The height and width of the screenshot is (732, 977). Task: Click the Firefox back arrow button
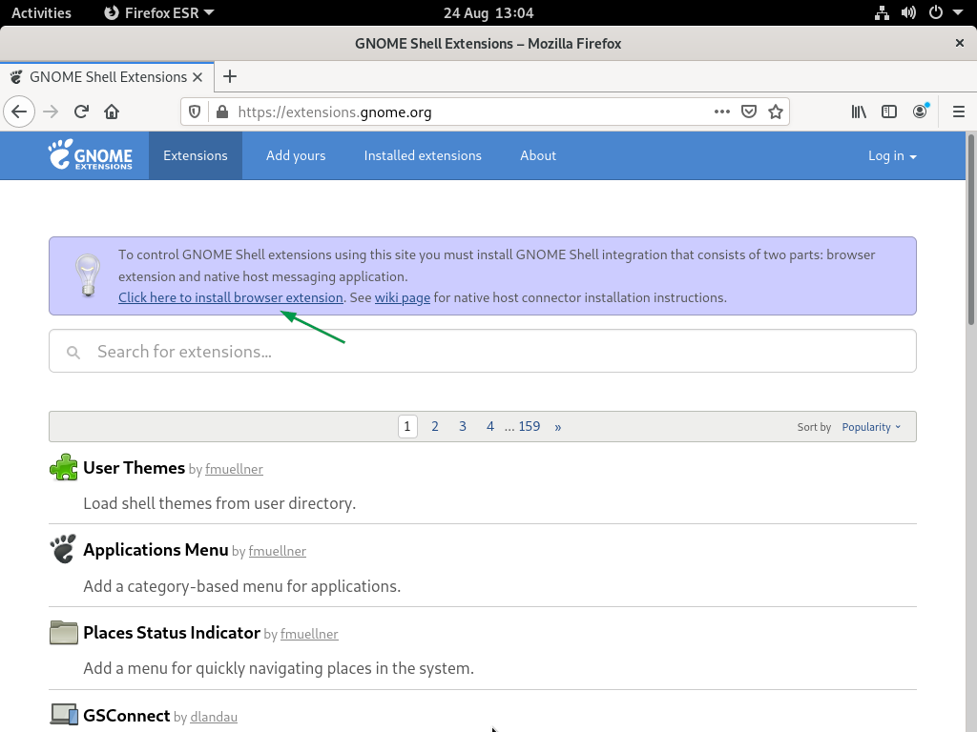(x=19, y=112)
